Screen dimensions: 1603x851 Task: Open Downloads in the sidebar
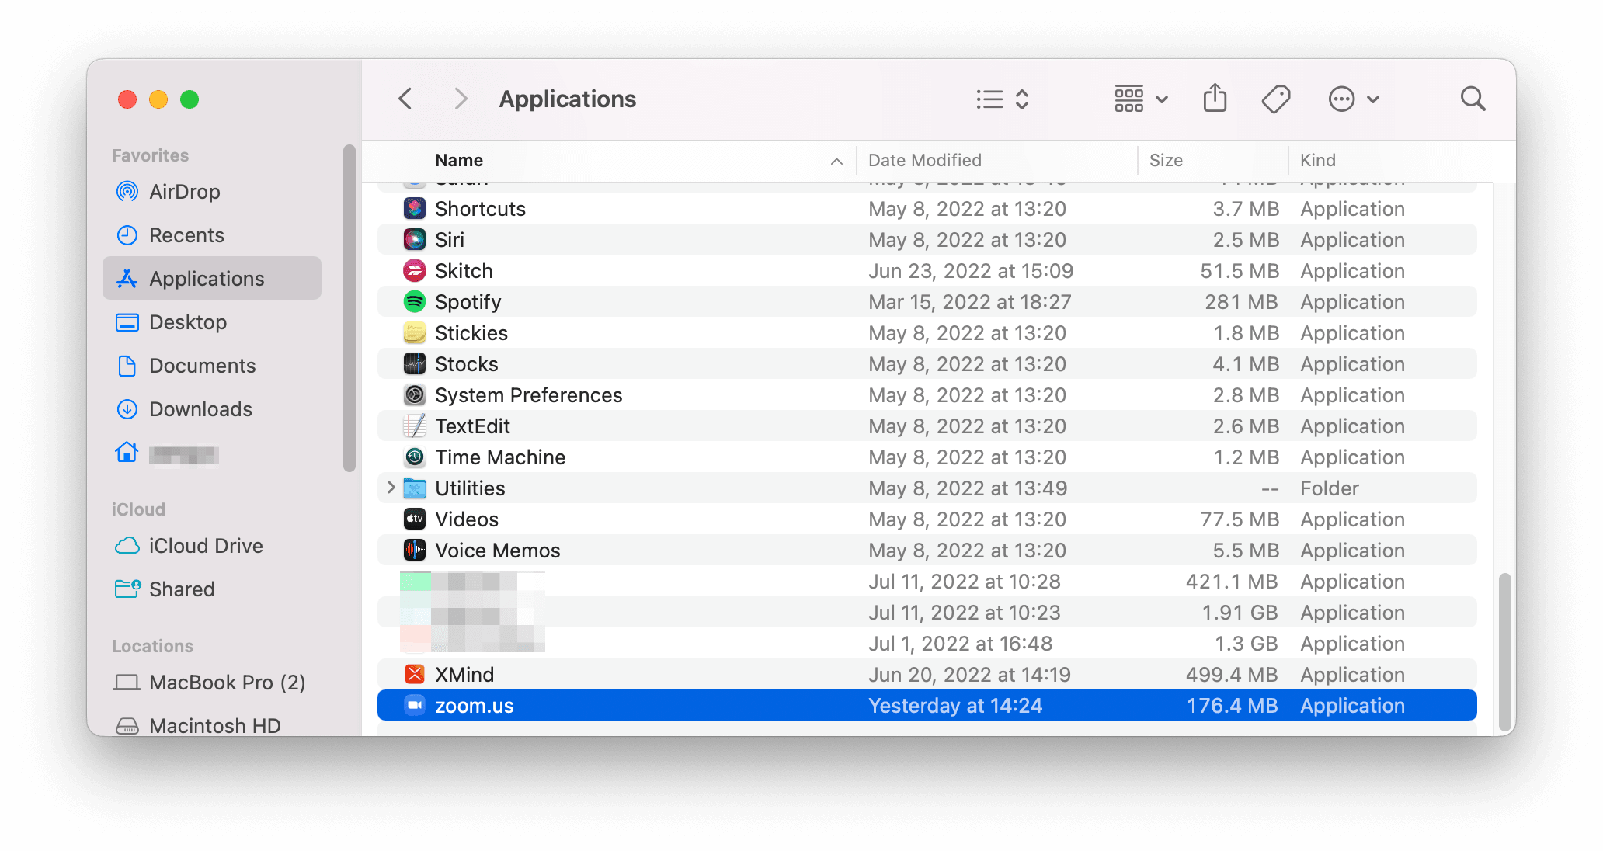[211, 408]
